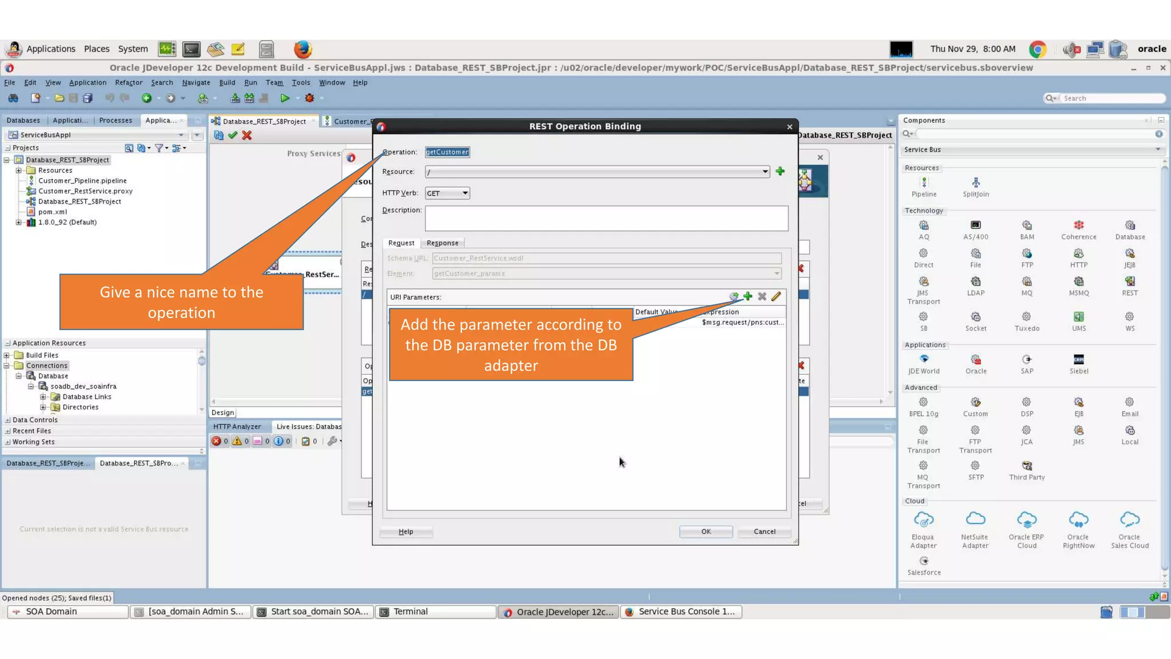The image size is (1171, 659).
Task: Switch to Service Bus Console taskbar window
Action: pos(681,612)
